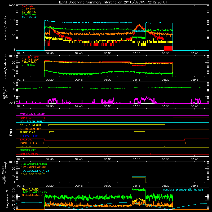The image size is (212, 212).
Task: Click the 0.3-0.8 MeV legend entry
Action: point(30,60)
